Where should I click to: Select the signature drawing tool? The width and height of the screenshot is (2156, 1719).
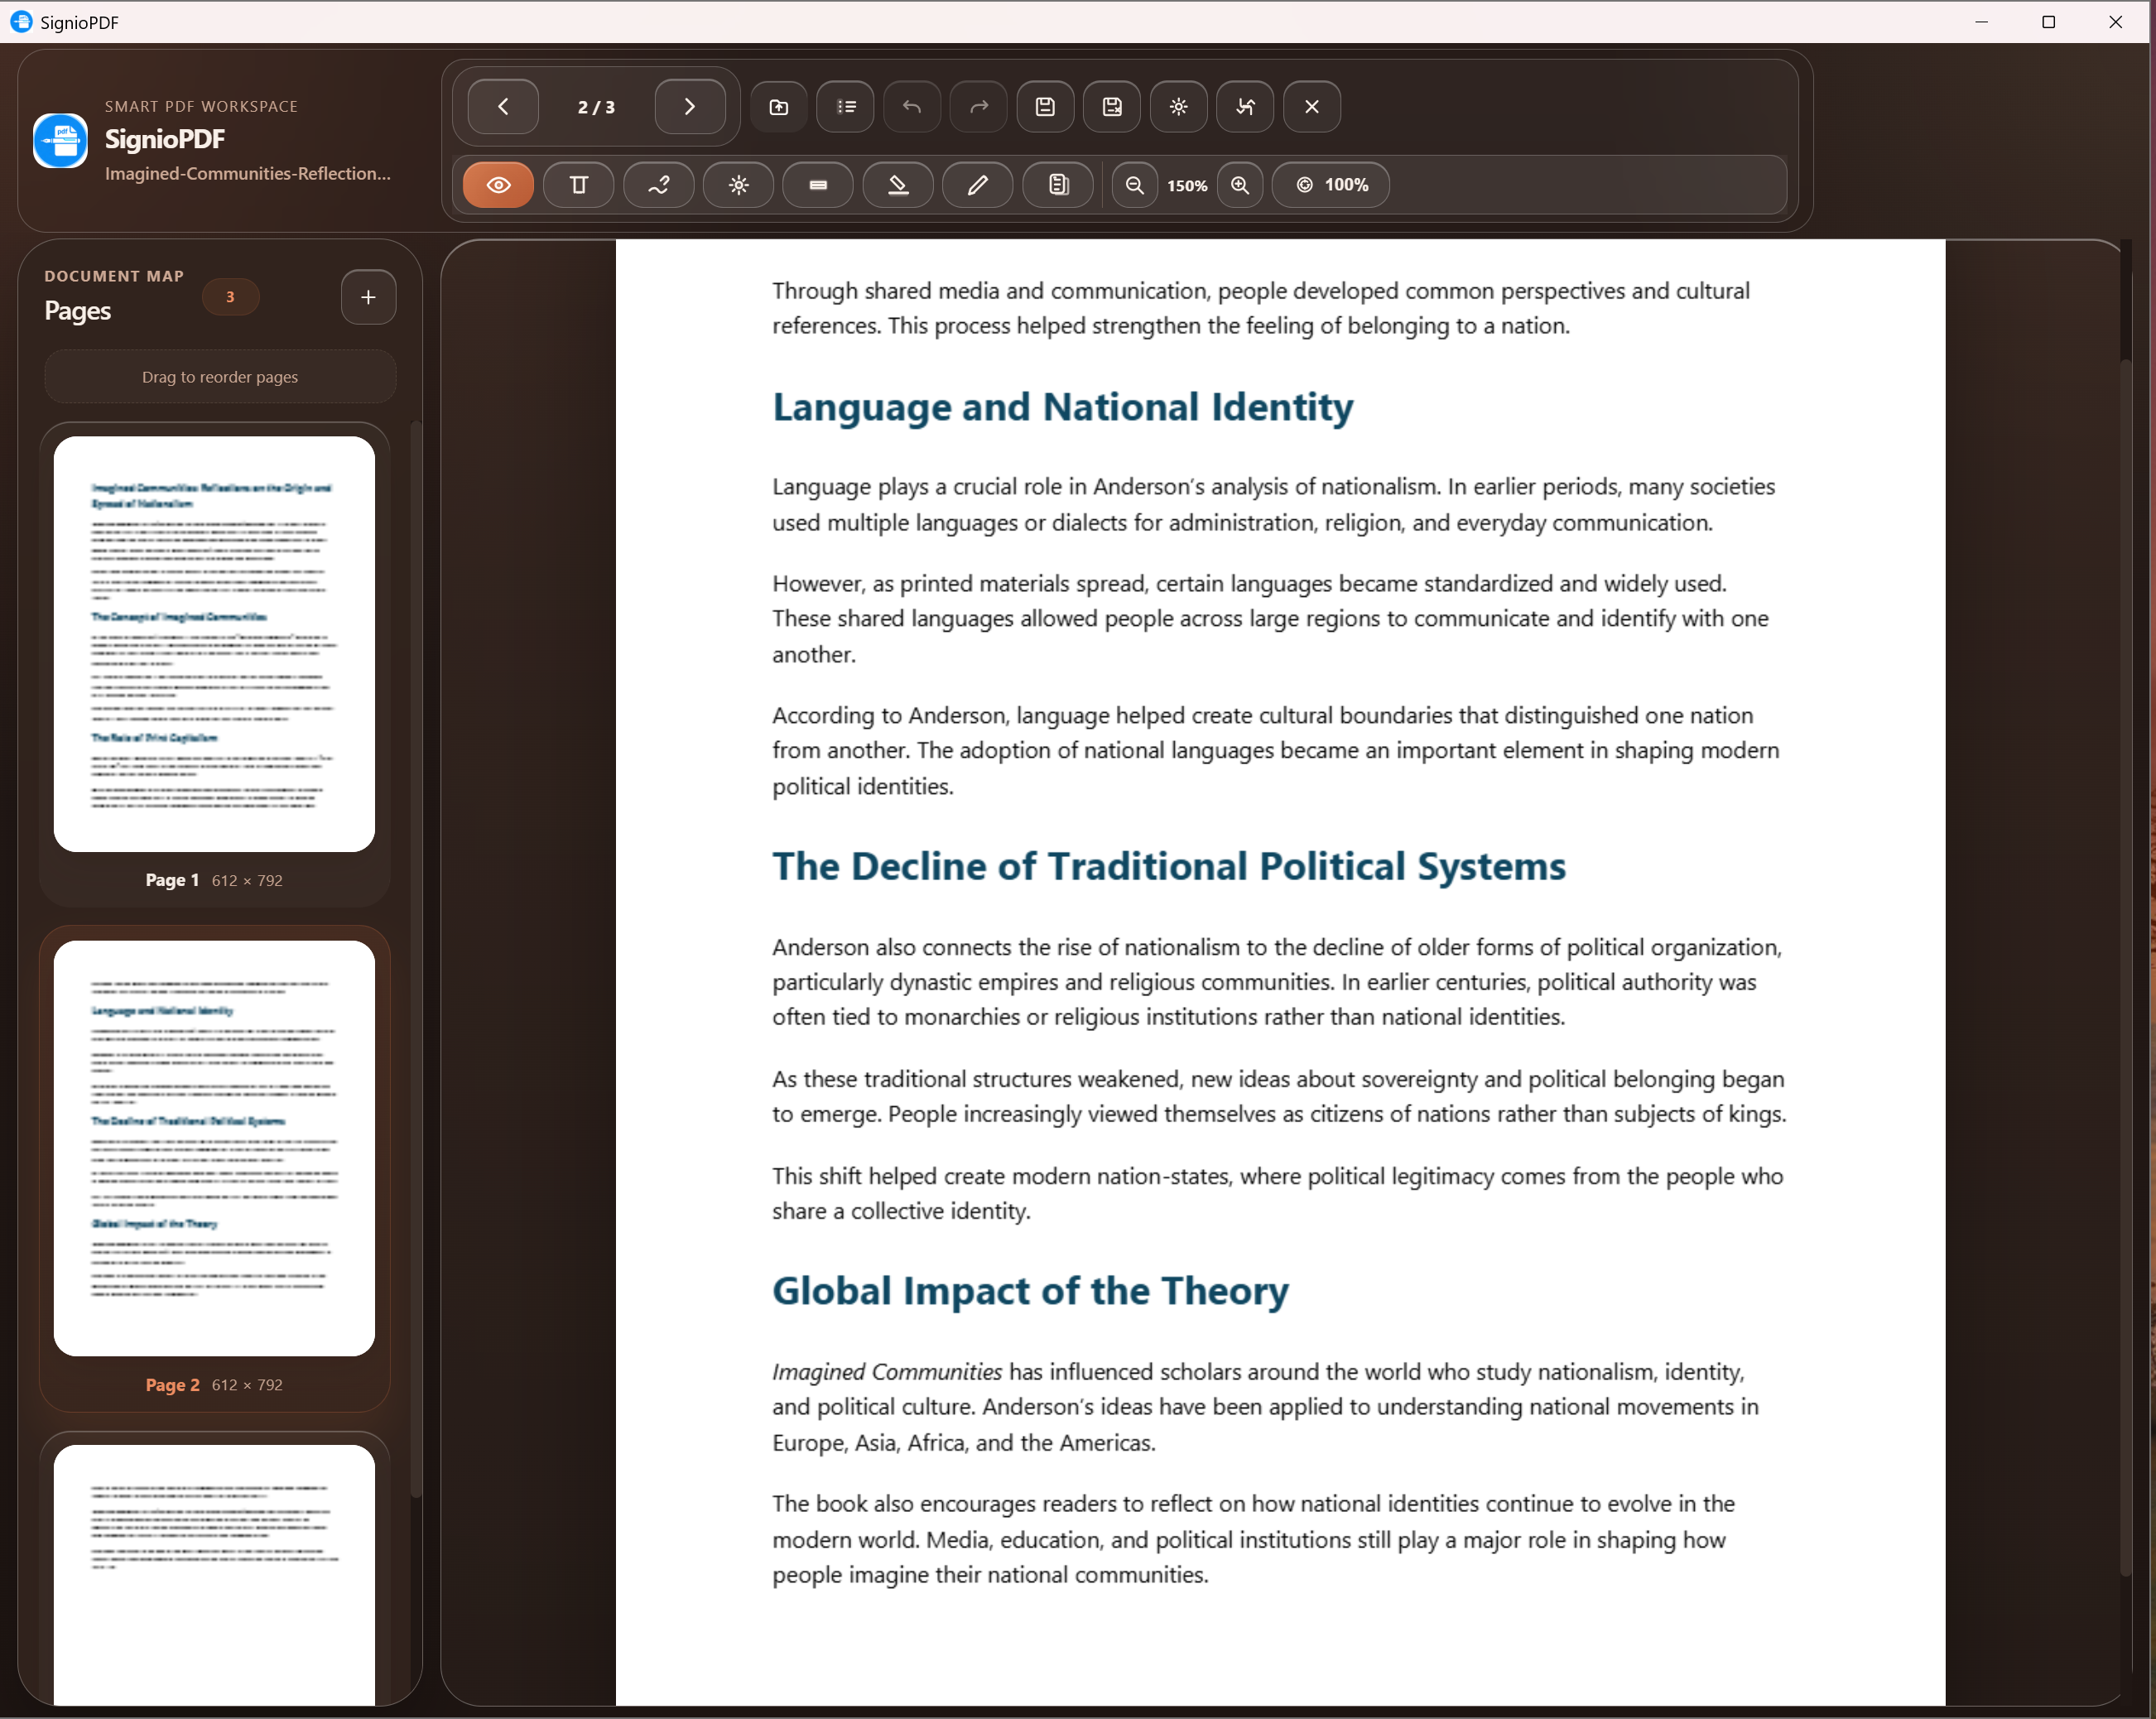pyautogui.click(x=658, y=185)
